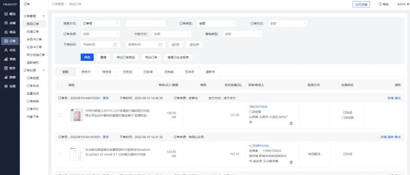
Task: Open 会员卡订单 in submenu
Action: click(x=34, y=39)
